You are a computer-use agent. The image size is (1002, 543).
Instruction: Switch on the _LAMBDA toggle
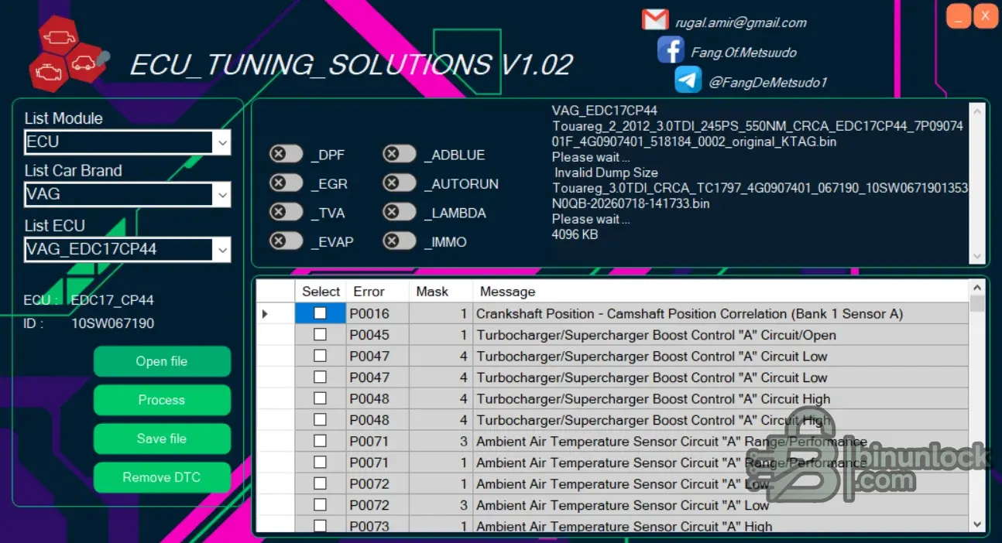click(x=400, y=213)
